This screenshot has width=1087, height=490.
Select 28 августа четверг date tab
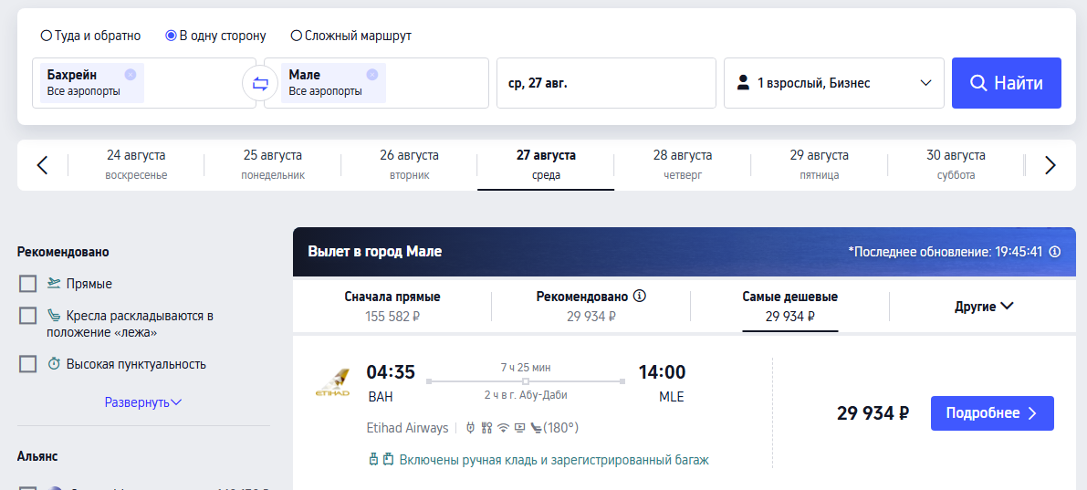coord(682,165)
